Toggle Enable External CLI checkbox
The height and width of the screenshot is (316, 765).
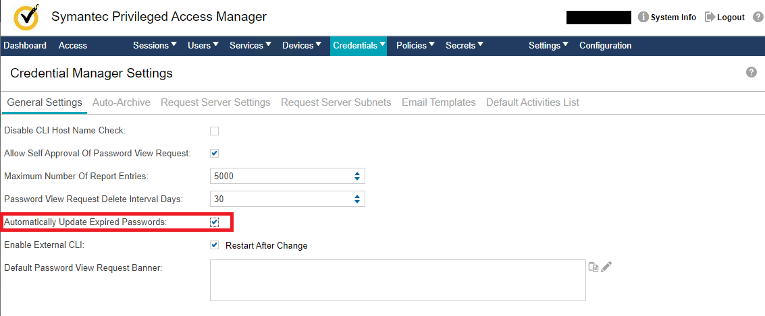click(214, 245)
